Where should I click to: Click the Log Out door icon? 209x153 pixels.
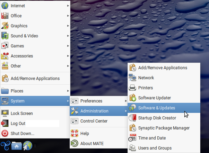tap(5, 123)
